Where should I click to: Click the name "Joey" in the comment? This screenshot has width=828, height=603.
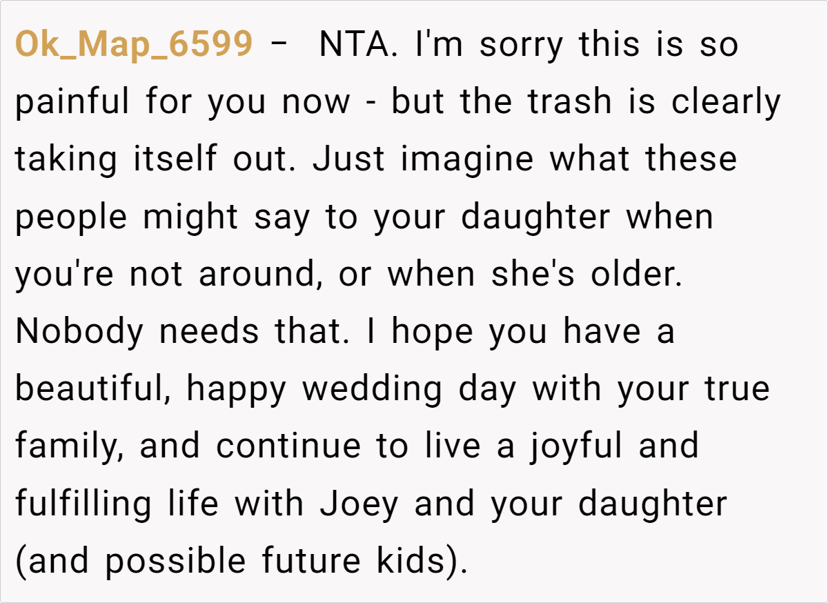pos(359,504)
